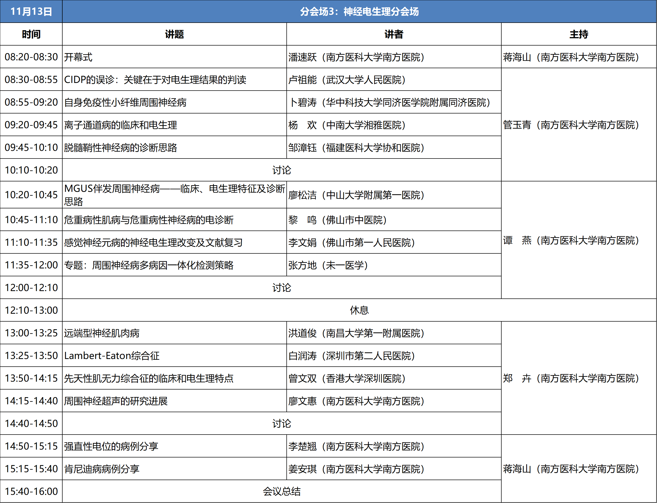Click topic Lambert-Eaton综合征

tap(174, 355)
